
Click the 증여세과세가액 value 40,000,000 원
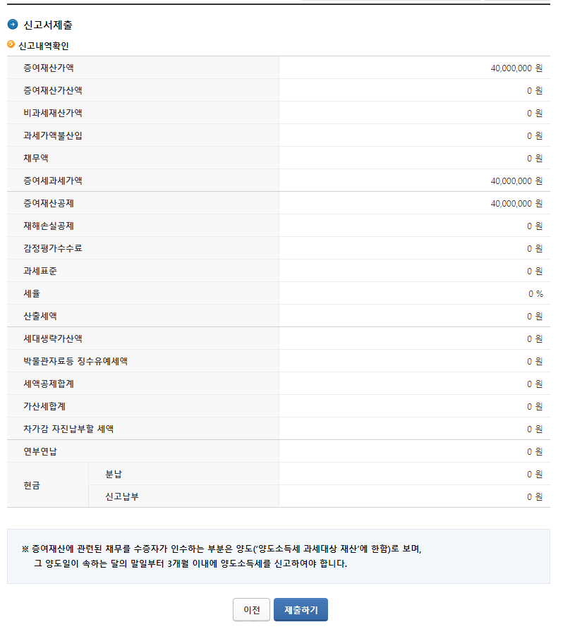pos(516,181)
